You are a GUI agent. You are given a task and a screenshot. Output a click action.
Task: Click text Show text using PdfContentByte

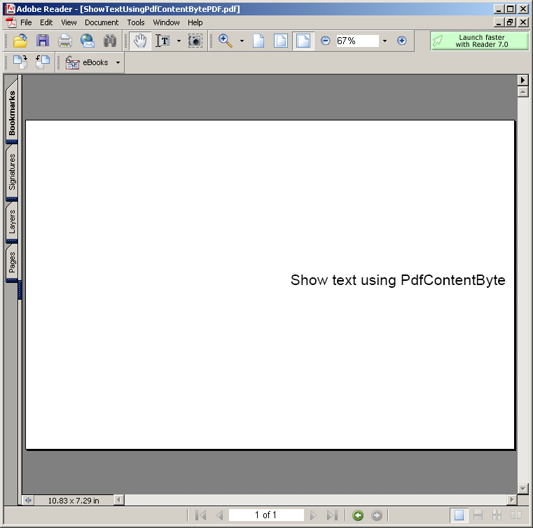coord(398,280)
